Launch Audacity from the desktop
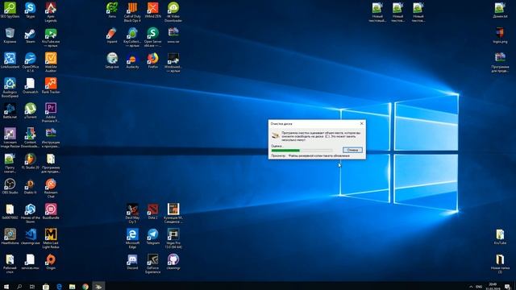The height and width of the screenshot is (290, 516). (x=132, y=60)
